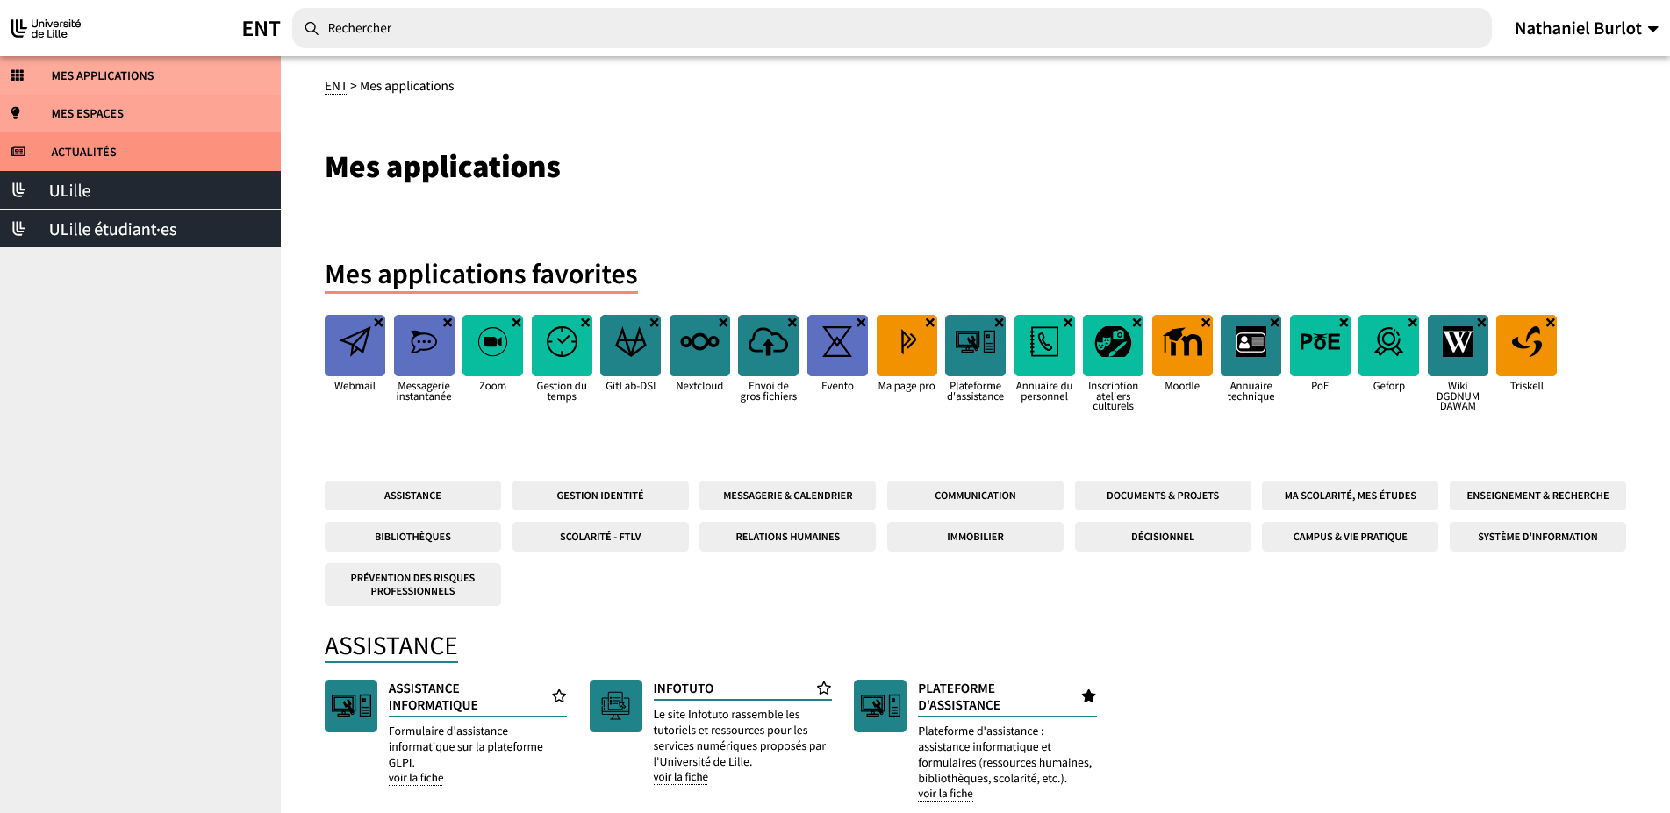The width and height of the screenshot is (1670, 813).
Task: Click the Plateforme d'assistance card icon
Action: tap(880, 706)
